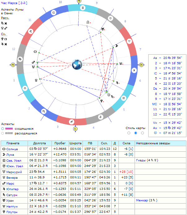Screen dimensions: 187x215
Task: Open the Нептун planet link
Action: tap(12, 206)
